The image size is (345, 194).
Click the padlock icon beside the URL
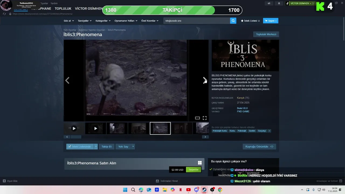(10, 14)
